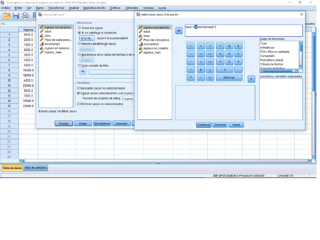Screen dimensions: 320x240
Task: Click the plus operator key
Action: tap(191, 46)
